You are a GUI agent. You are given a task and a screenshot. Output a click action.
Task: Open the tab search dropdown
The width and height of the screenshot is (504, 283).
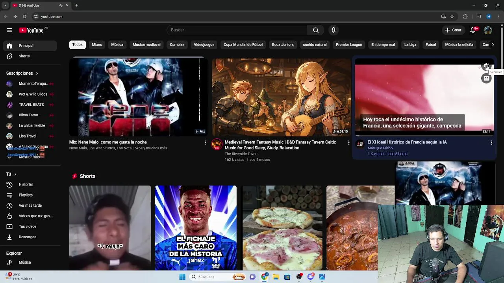pos(5,5)
